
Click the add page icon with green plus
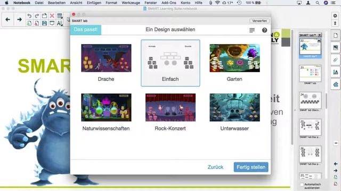point(29,23)
